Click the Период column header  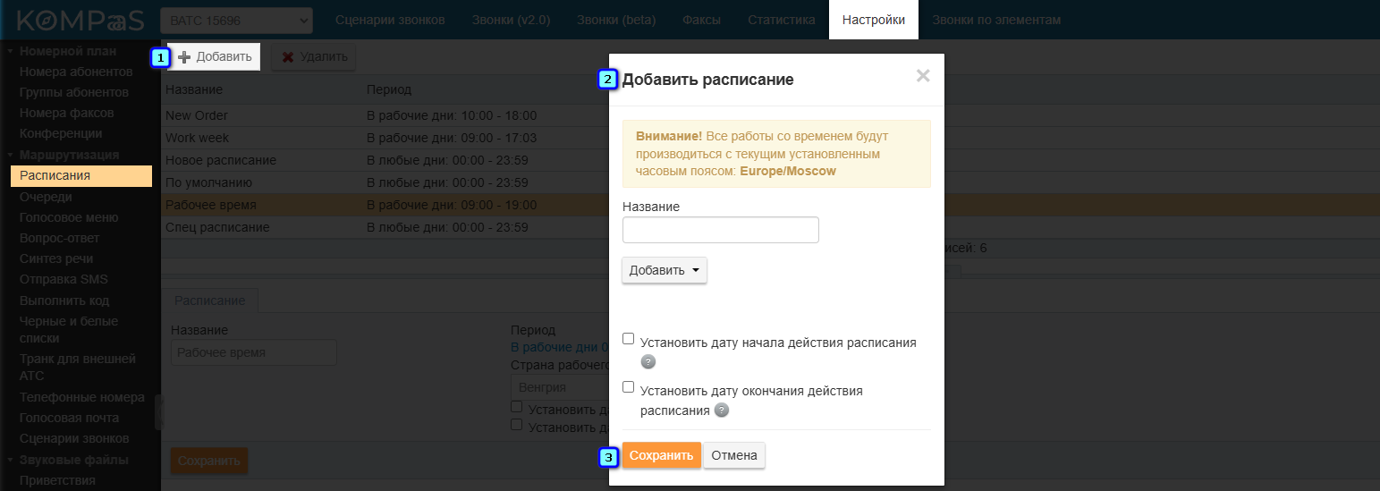[389, 89]
